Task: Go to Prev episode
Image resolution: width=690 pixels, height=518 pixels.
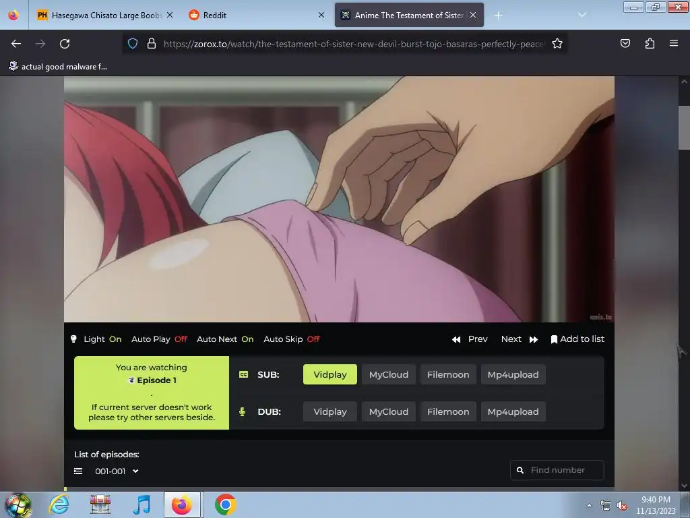Action: 470,339
